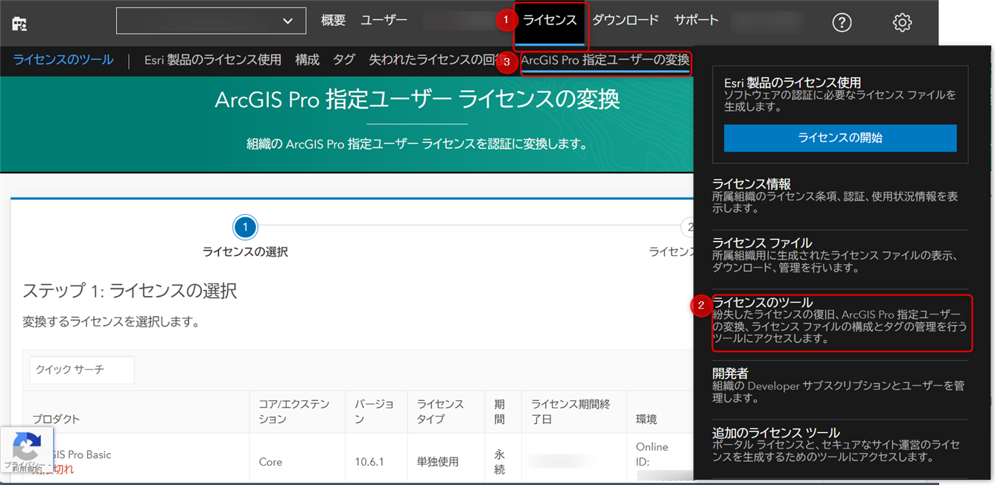995x485 pixels.
Task: Select the ライセンス menu tab
Action: pos(550,21)
